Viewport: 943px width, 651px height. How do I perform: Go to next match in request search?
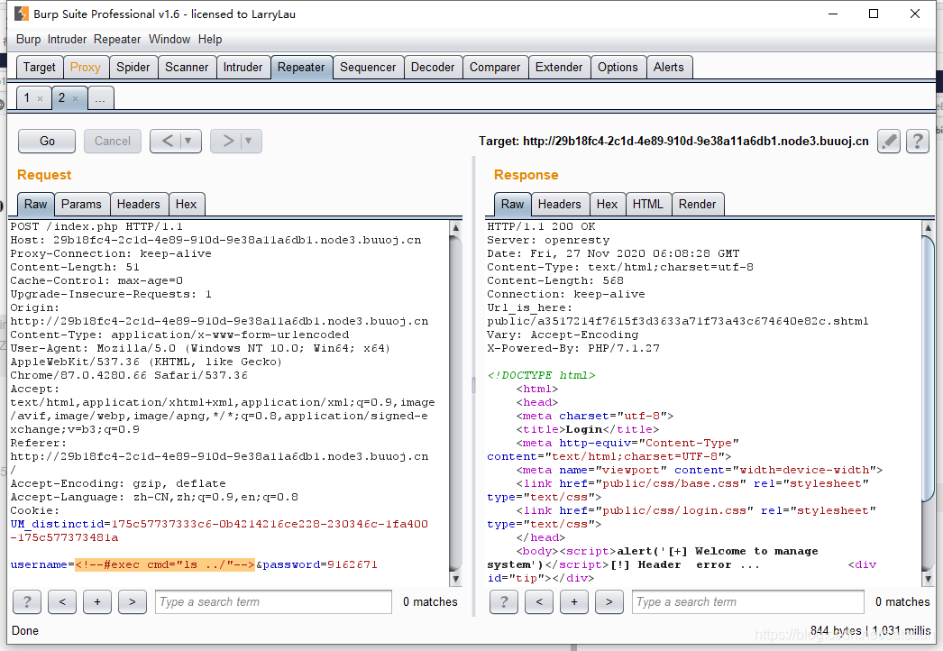(x=133, y=601)
